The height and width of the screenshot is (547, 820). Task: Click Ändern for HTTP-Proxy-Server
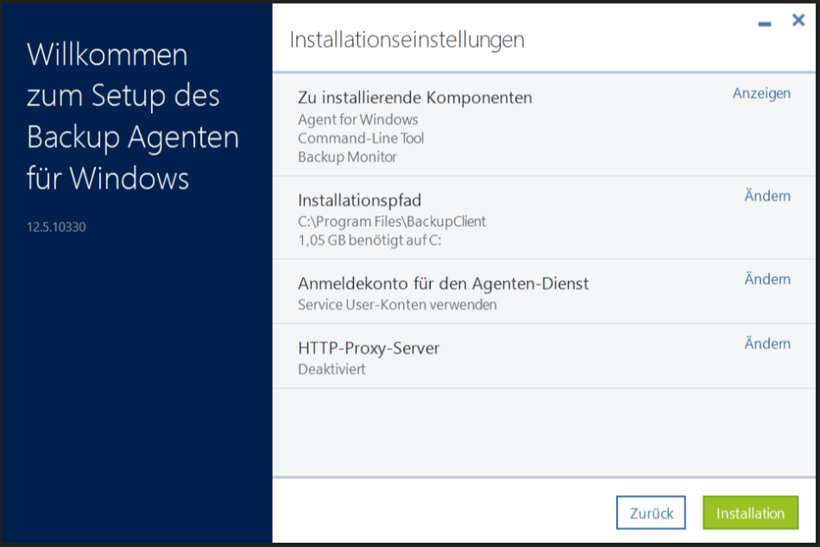pyautogui.click(x=767, y=343)
